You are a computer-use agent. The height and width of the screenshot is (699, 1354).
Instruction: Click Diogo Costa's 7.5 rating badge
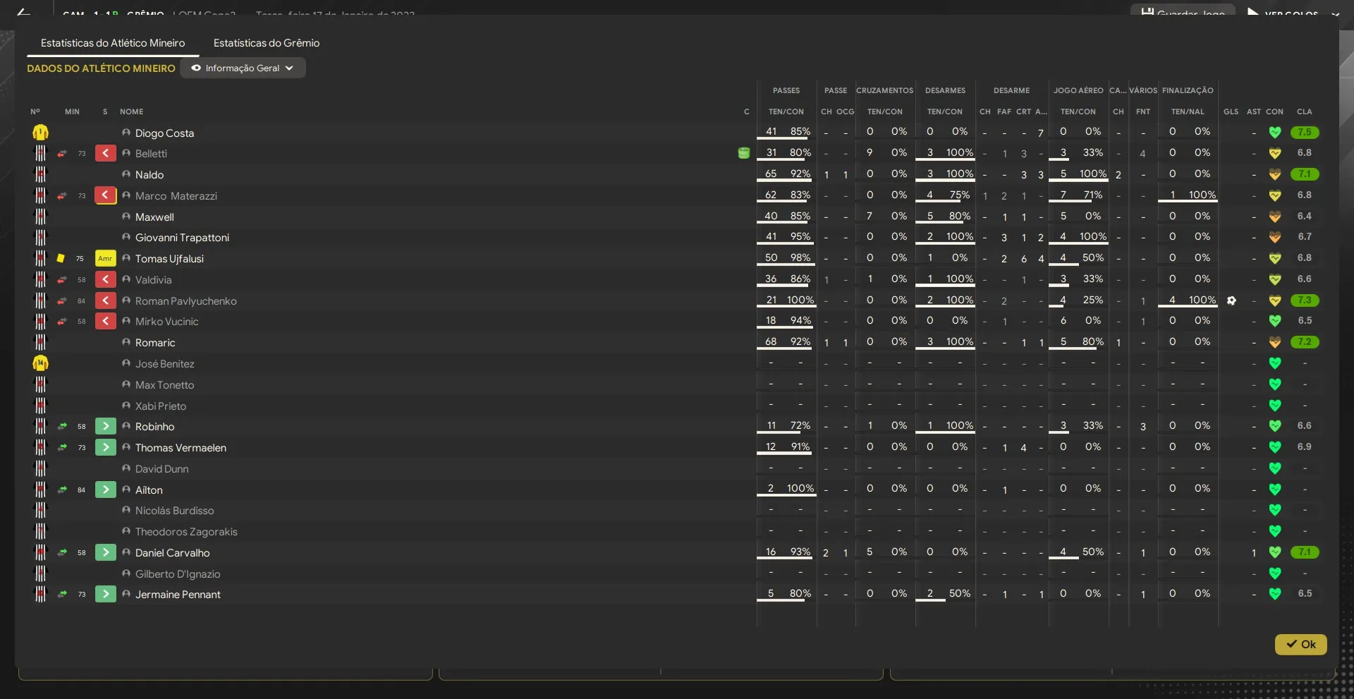coord(1305,132)
